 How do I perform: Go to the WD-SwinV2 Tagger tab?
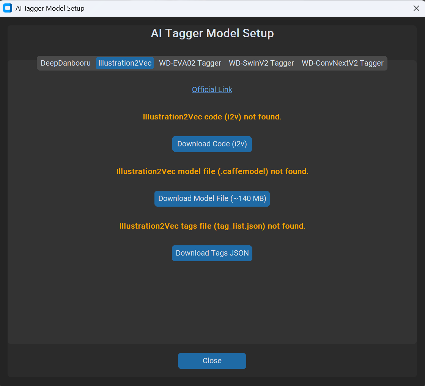click(x=261, y=63)
